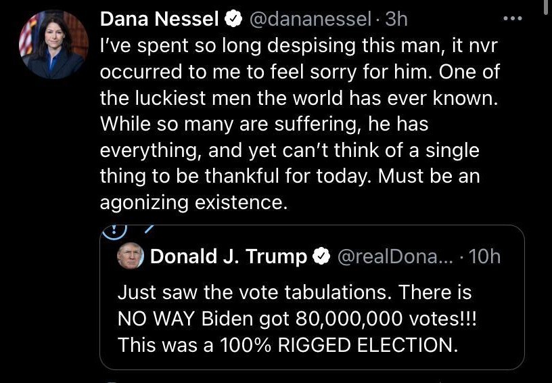Click the line "agonizing existence."
The height and width of the screenshot is (383, 552).
point(193,202)
